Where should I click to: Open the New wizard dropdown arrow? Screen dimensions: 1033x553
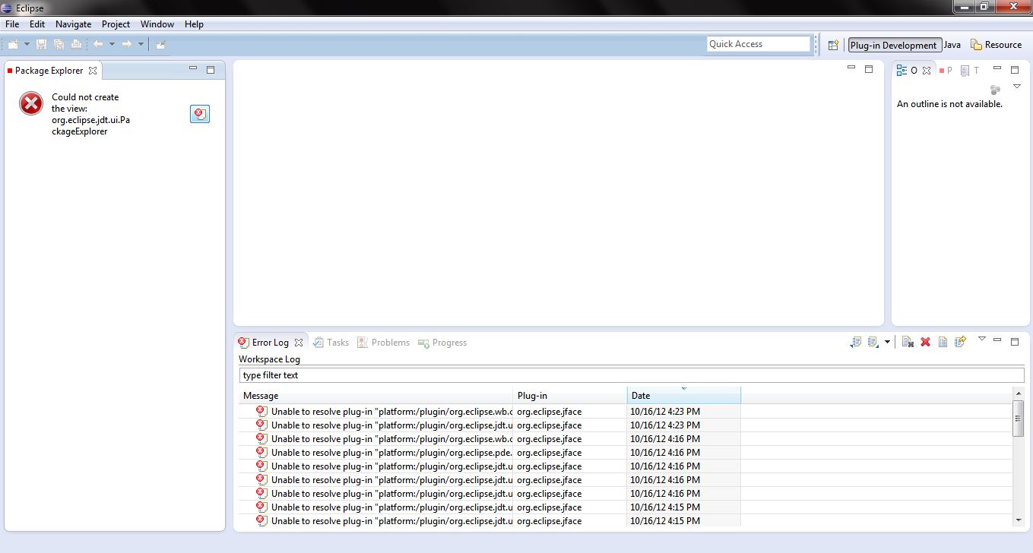coord(27,44)
